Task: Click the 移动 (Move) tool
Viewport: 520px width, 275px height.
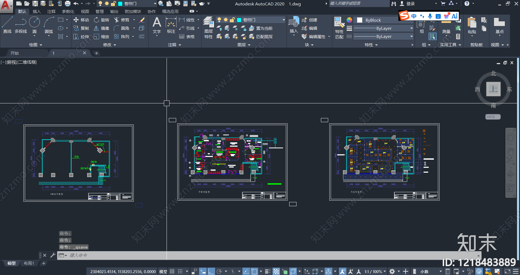Action: (x=81, y=20)
